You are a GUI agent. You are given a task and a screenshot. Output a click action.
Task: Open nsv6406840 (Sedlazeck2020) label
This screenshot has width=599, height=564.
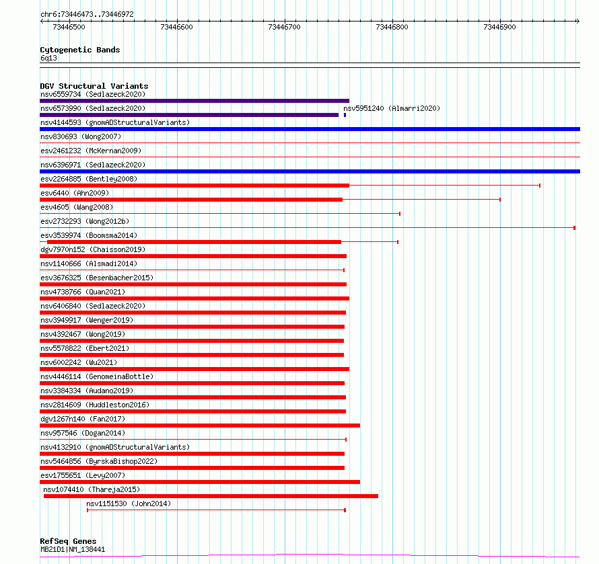coord(93,306)
